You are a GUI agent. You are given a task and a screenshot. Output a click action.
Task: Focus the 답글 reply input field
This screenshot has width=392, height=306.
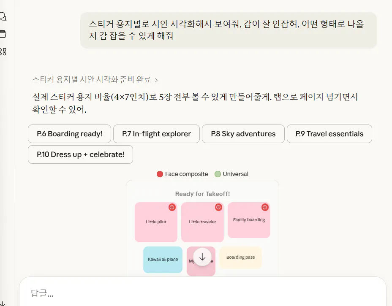203,293
